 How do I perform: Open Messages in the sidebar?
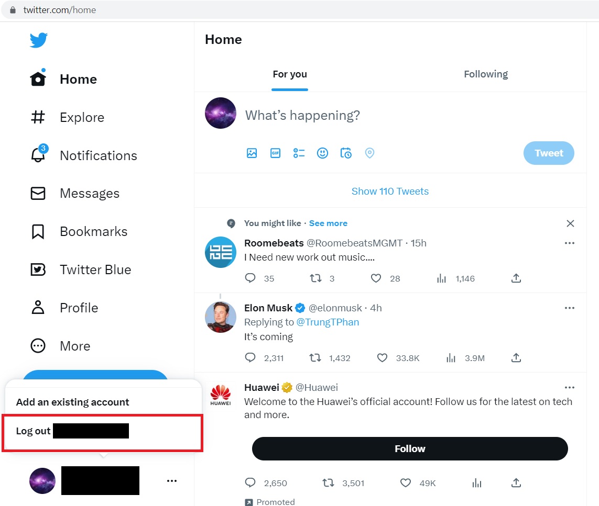tap(75, 193)
